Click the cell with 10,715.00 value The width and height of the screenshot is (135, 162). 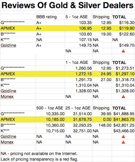pos(50,131)
